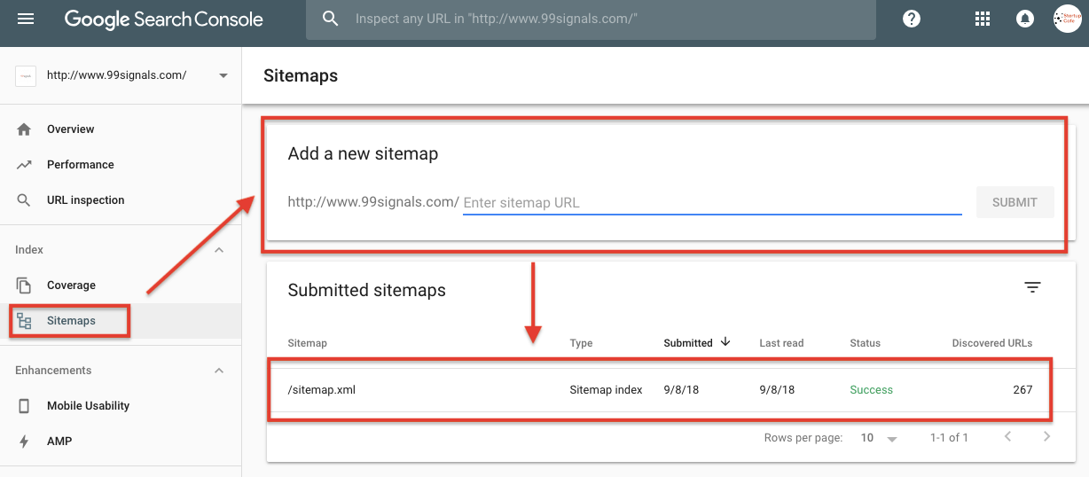1089x477 pixels.
Task: Go to next page of sitemaps
Action: [x=1046, y=437]
